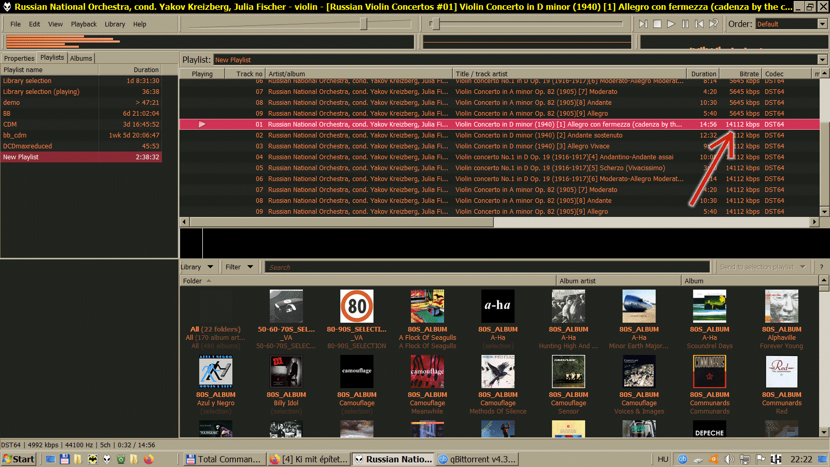Image resolution: width=830 pixels, height=467 pixels.
Task: Switch to the Playlists tab
Action: 52,58
